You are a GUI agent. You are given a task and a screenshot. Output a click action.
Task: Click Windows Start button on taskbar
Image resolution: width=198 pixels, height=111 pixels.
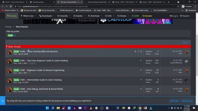[x=47, y=108]
